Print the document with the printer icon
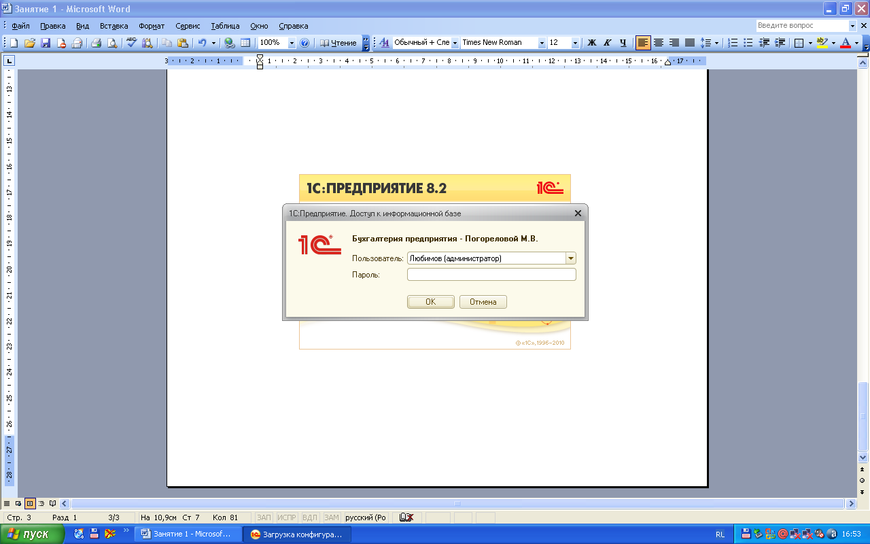 [96, 43]
